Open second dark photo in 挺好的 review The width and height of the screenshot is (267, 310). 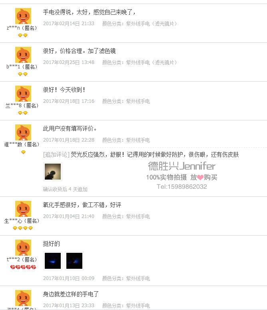pos(74,261)
